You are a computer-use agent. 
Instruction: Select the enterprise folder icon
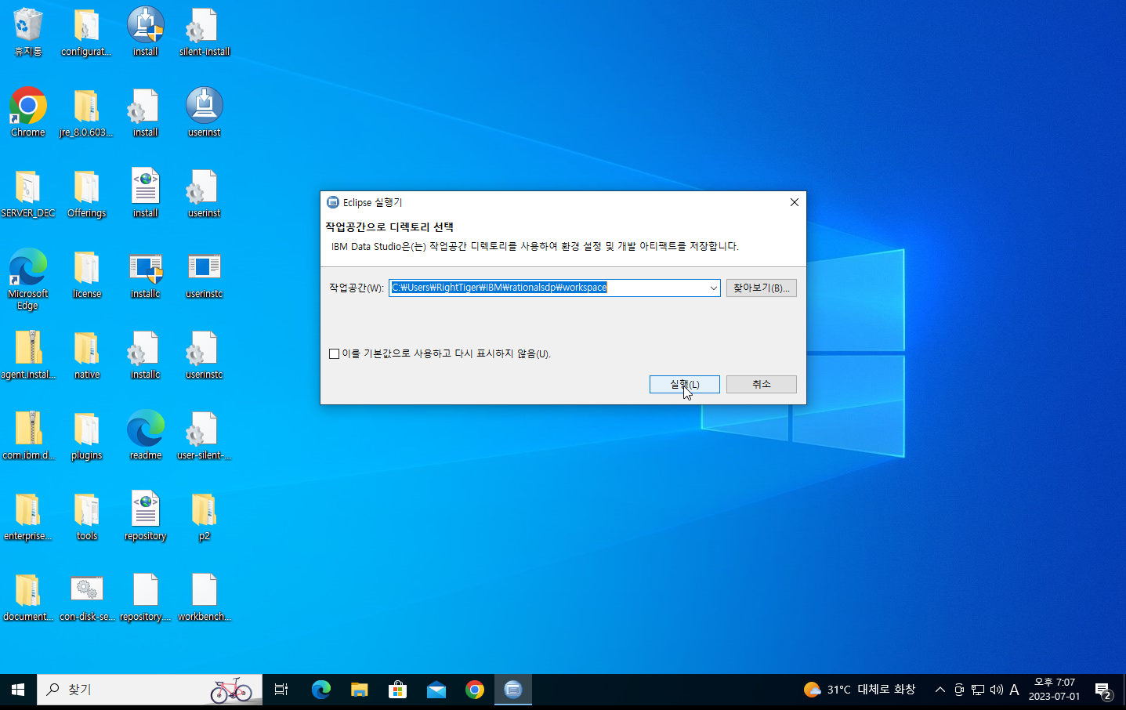click(28, 516)
